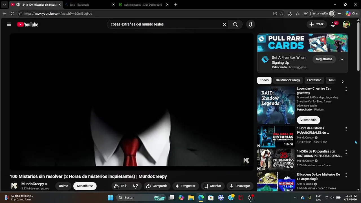
Task: Start voice search with the microphone
Action: [x=250, y=25]
